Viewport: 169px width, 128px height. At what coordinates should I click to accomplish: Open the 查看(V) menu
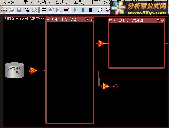pyautogui.click(x=27, y=2)
